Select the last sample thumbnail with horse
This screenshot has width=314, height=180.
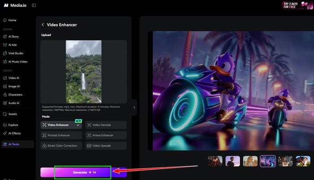[303, 161]
